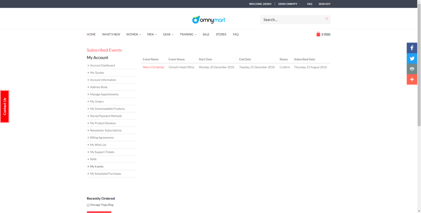This screenshot has width=421, height=213.
Task: Open the Sale menu item
Action: click(x=206, y=34)
